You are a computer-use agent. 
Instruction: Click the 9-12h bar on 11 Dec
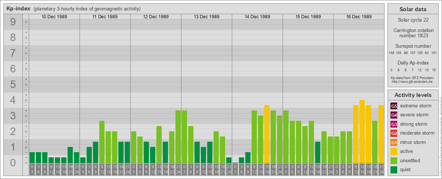pos(102,142)
